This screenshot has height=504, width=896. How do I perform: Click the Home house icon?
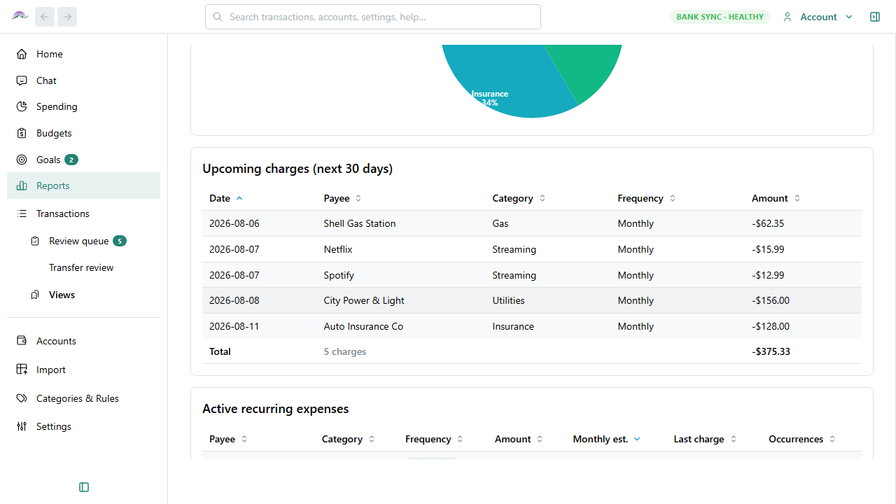click(22, 54)
